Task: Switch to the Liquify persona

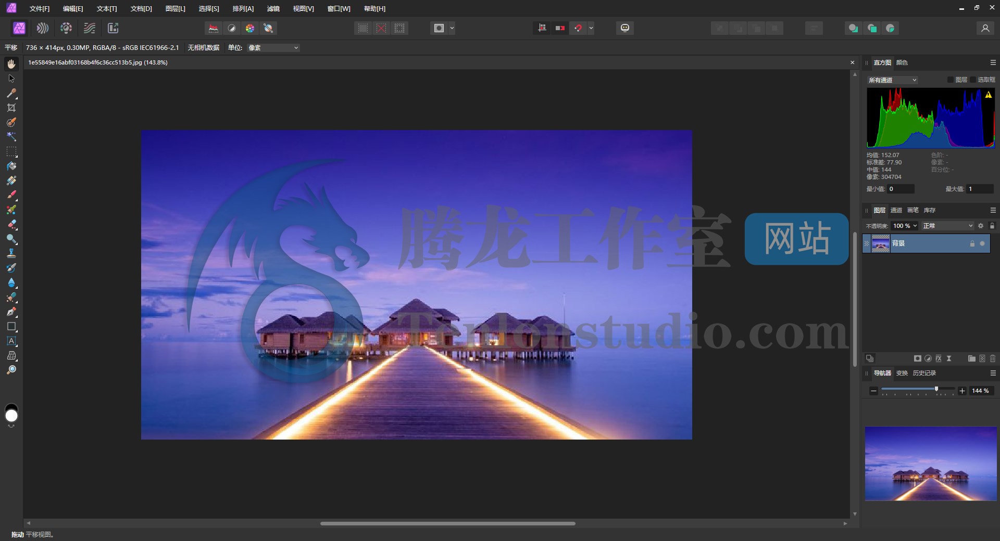Action: [43, 28]
